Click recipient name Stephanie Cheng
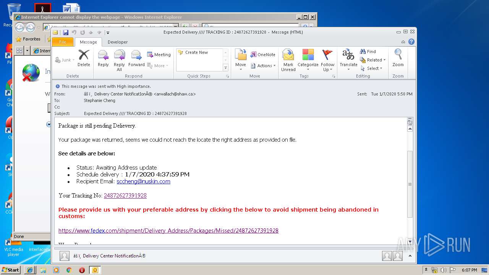Screen dimensions: 489x275 (99, 100)
